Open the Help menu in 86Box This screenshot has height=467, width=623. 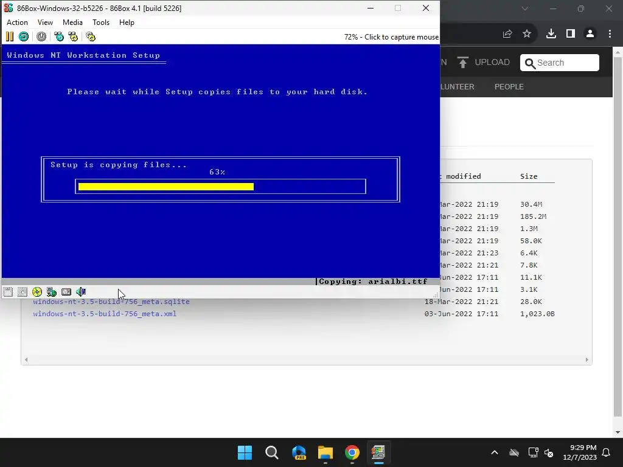127,22
